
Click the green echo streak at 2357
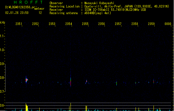[x=117, y=84]
